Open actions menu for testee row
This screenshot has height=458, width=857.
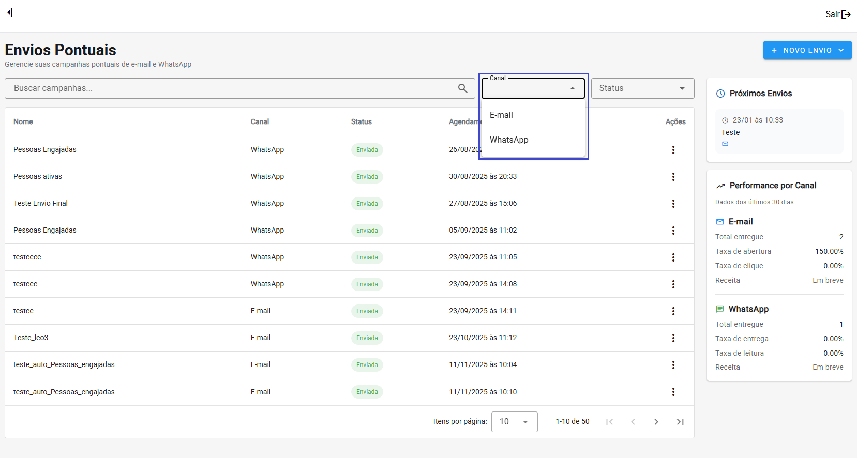pyautogui.click(x=673, y=311)
